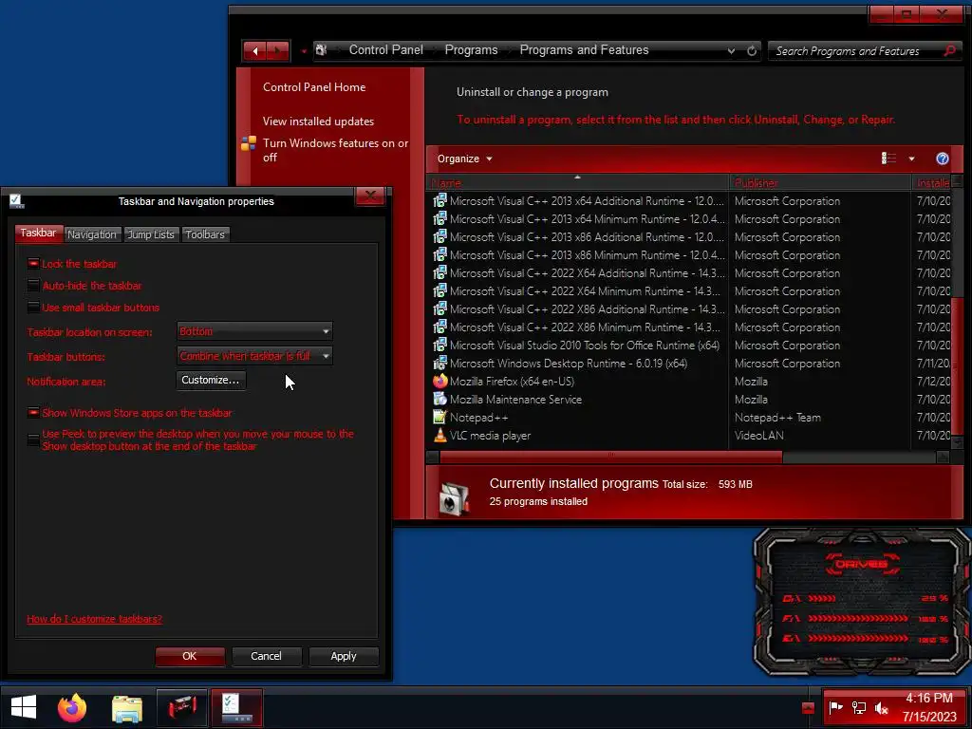
Task: Open the help question mark icon
Action: pyautogui.click(x=942, y=159)
